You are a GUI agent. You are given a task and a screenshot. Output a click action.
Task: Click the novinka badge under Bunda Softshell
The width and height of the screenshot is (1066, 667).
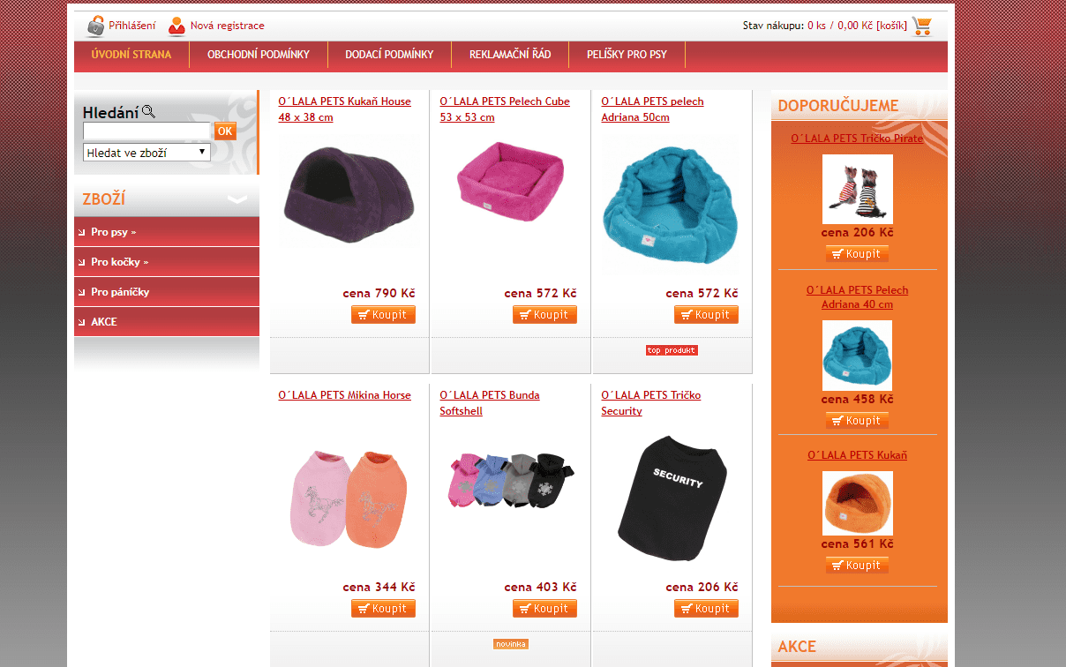[x=510, y=644]
